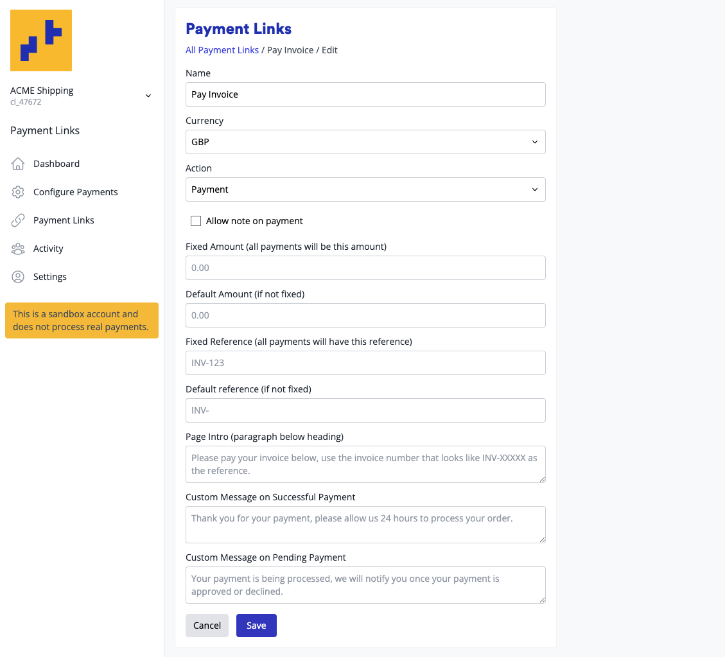Screen dimensions: 725x657
Task: Focus the Name field containing Pay Invoice
Action: click(x=365, y=94)
